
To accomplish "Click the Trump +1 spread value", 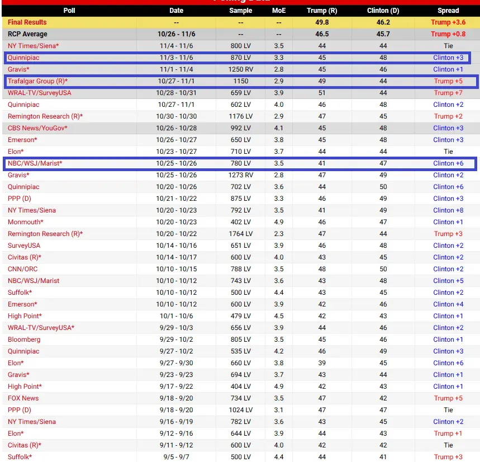I will (x=448, y=433).
